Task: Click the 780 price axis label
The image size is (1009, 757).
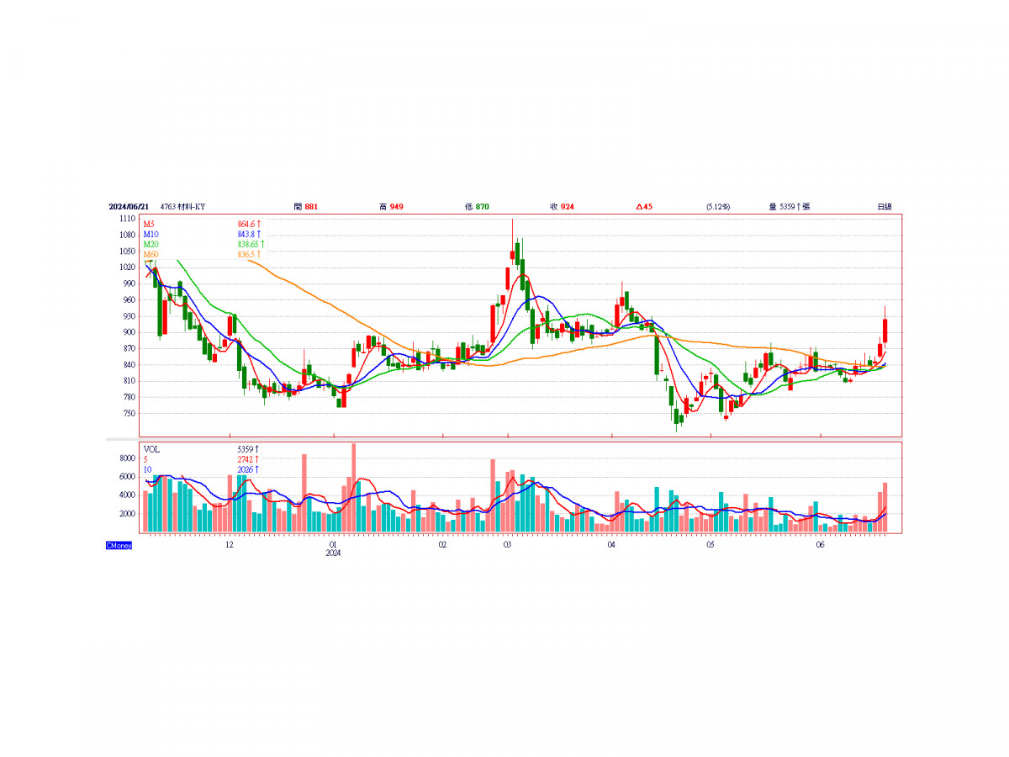Action: click(x=129, y=397)
